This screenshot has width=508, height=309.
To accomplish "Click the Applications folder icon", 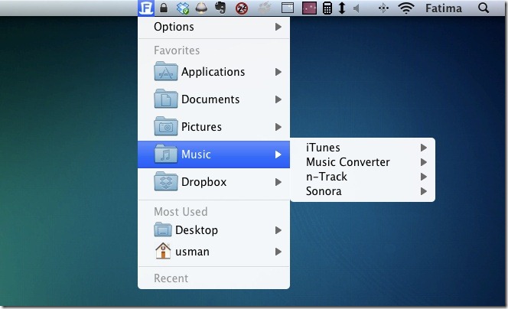I will click(x=166, y=71).
